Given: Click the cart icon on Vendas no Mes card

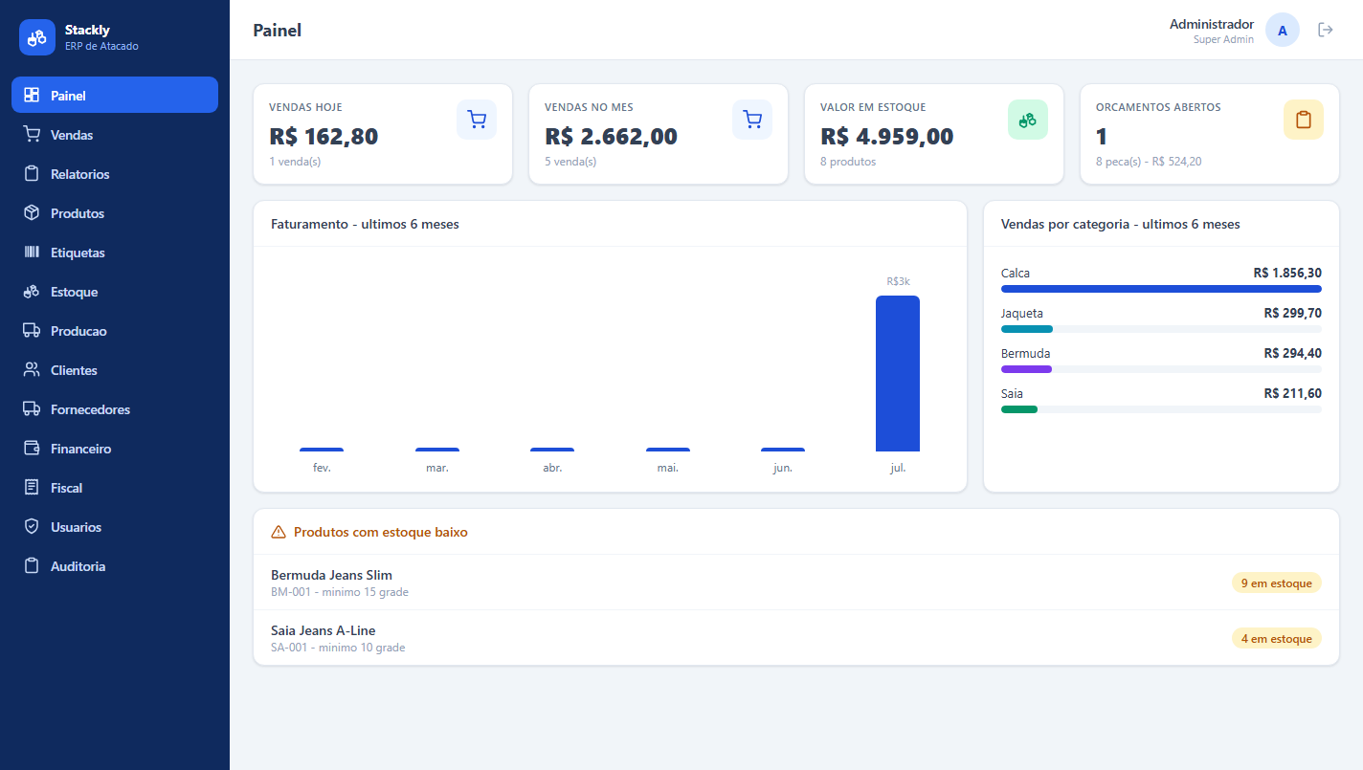Looking at the screenshot, I should pos(752,120).
